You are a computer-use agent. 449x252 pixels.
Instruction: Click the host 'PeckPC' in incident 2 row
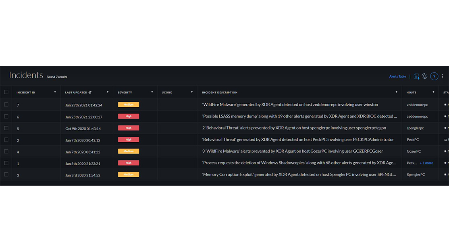point(413,140)
